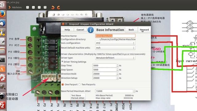Click the Min Base Period 30000 ns value
Screen dimensions: 197x111
(x=129, y=95)
